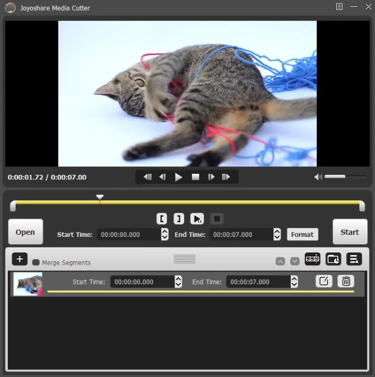Click the cat segment thumbnail
Image resolution: width=375 pixels, height=377 pixels.
[x=28, y=284]
